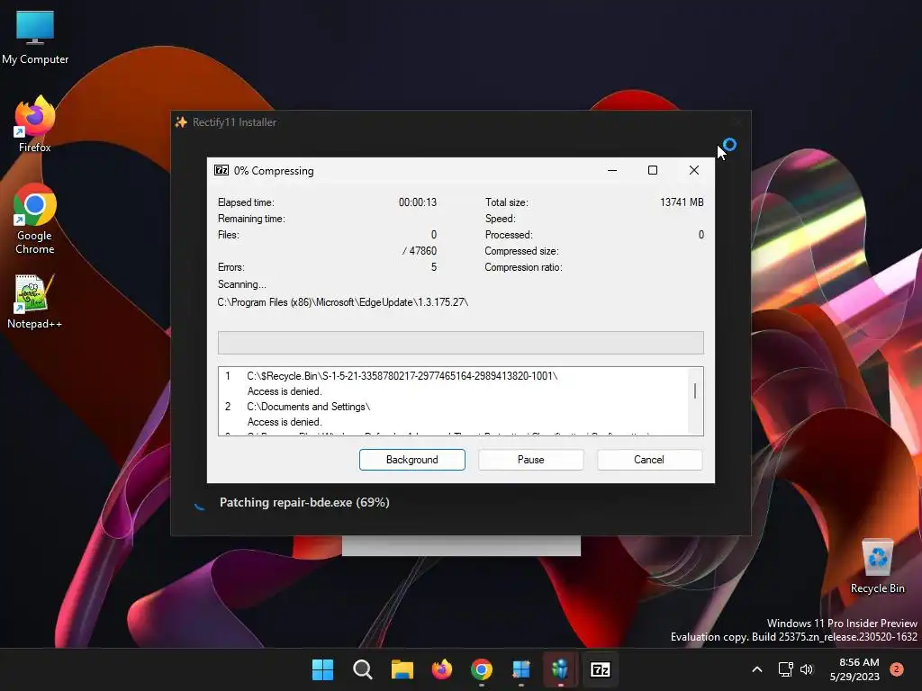Open notification badge in system tray
922x691 pixels.
897,669
